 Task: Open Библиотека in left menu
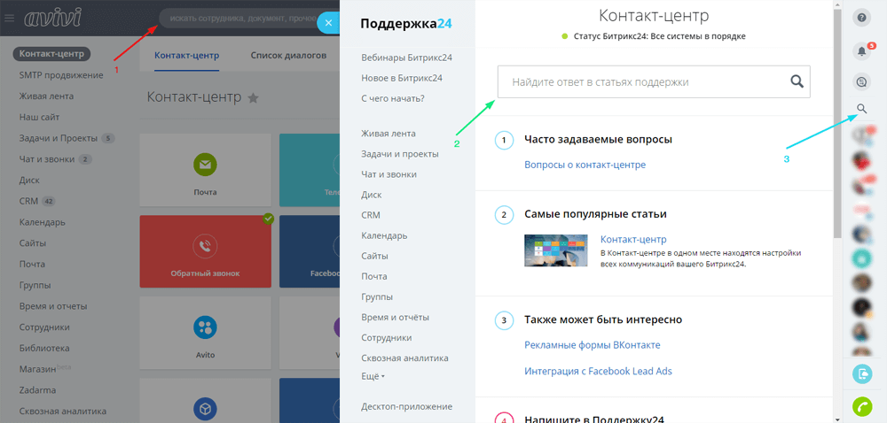pyautogui.click(x=44, y=348)
